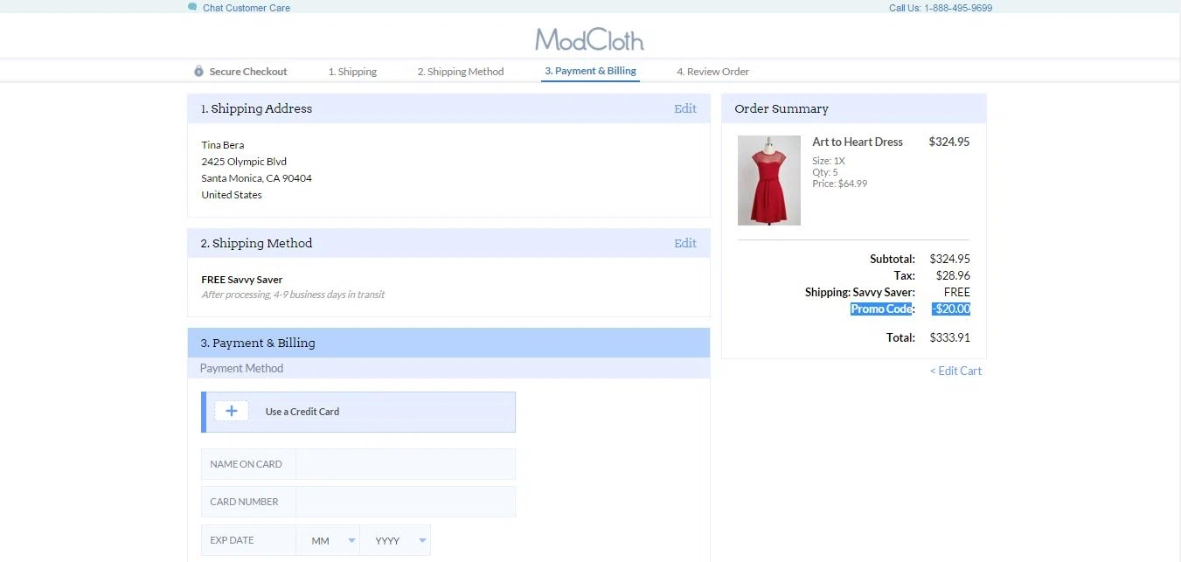Click the Tina Bera name line
The height and width of the screenshot is (562, 1181).
223,145
